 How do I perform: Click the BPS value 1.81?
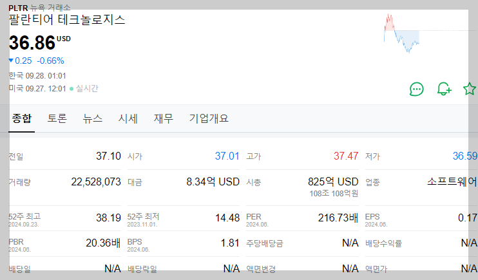230,243
